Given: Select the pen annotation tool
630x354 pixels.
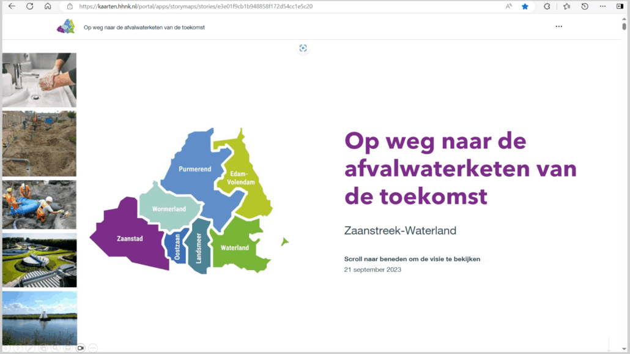Looking at the screenshot, I should click(31, 348).
